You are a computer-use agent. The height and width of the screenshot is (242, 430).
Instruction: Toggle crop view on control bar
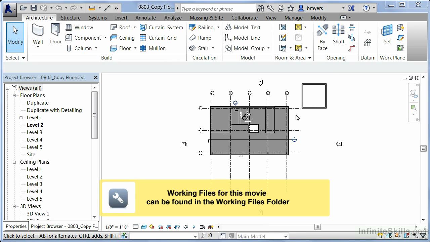click(169, 227)
